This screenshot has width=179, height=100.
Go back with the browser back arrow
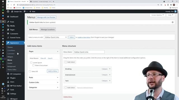click(x=8, y=5)
